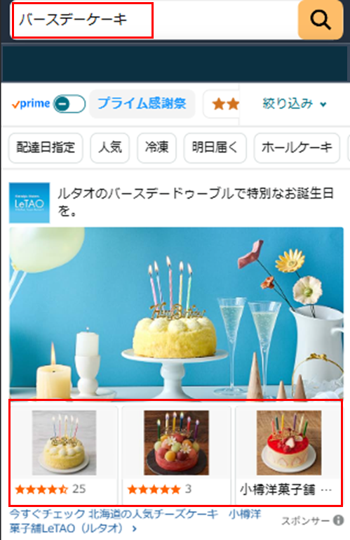
Task: Click the prime logo checkmark label
Action: [31, 104]
